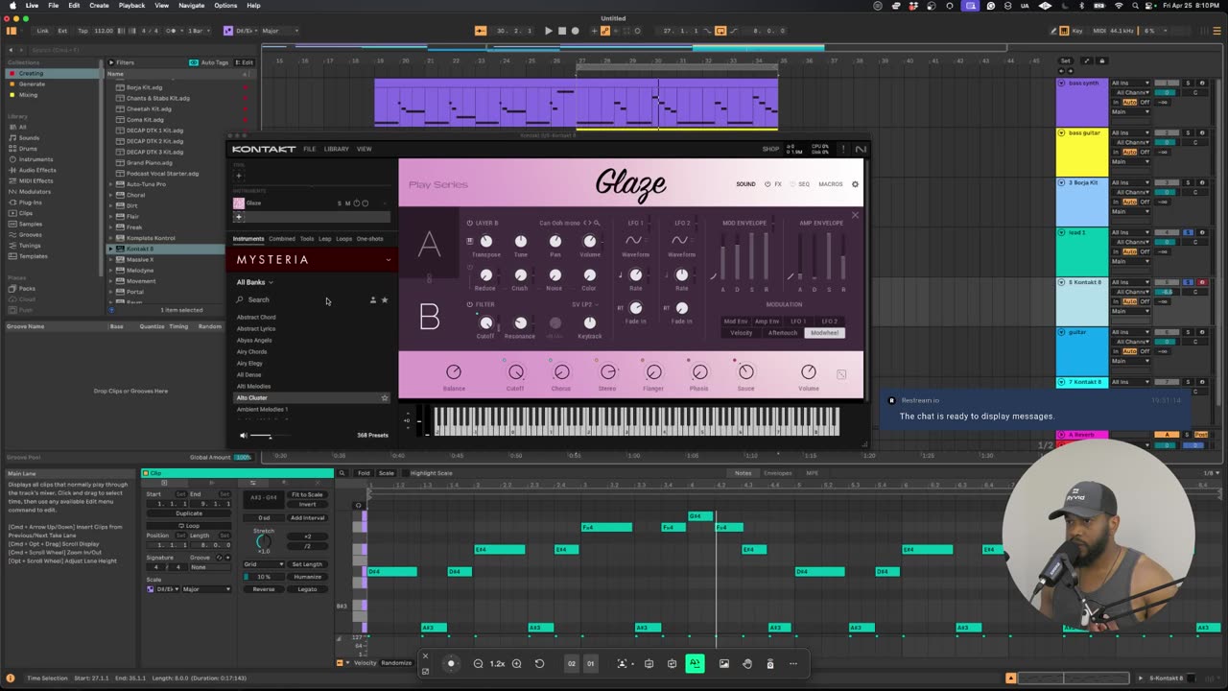Click the Amp Envelope Attack slider
The height and width of the screenshot is (691, 1228).
(802, 257)
